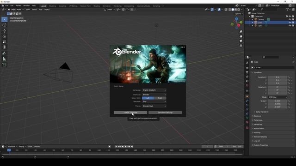This screenshot has height=166, width=296.
Task: Select the Select Box tool in toolbar
Action: click(x=4, y=19)
